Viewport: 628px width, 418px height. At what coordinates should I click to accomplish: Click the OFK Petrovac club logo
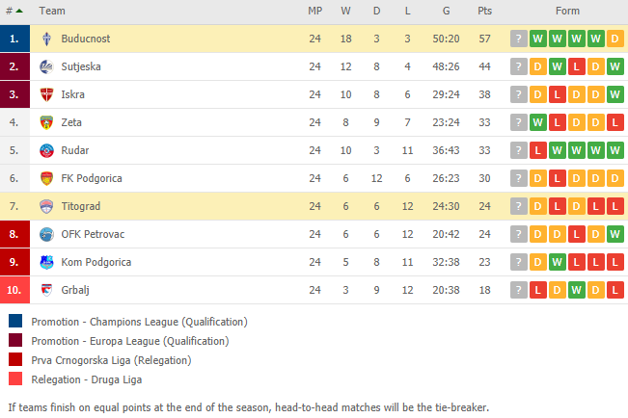coord(46,234)
